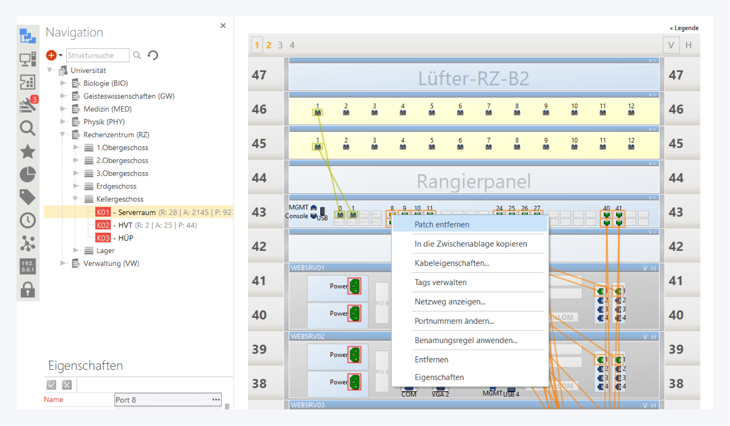This screenshot has height=426, width=730.
Task: Click the lock icon in sidebar
Action: [28, 289]
